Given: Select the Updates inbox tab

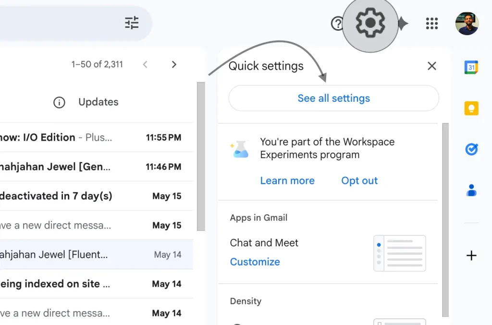Looking at the screenshot, I should (x=98, y=102).
